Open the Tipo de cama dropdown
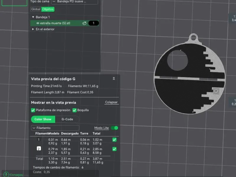 (x=75, y=1)
